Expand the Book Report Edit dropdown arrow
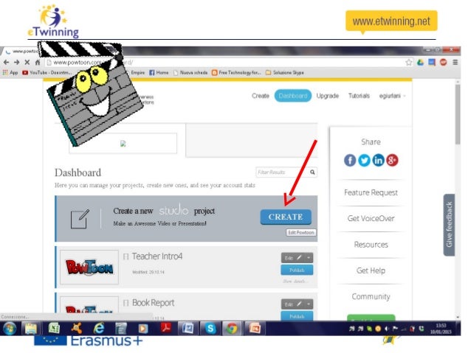This screenshot has width=471, height=353. pos(309,304)
